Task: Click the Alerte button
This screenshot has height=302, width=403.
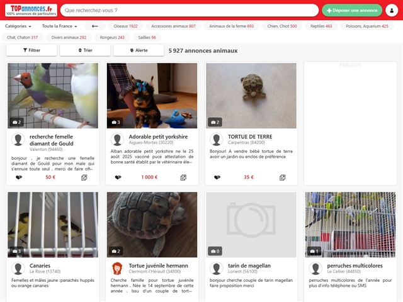Action: (x=139, y=50)
